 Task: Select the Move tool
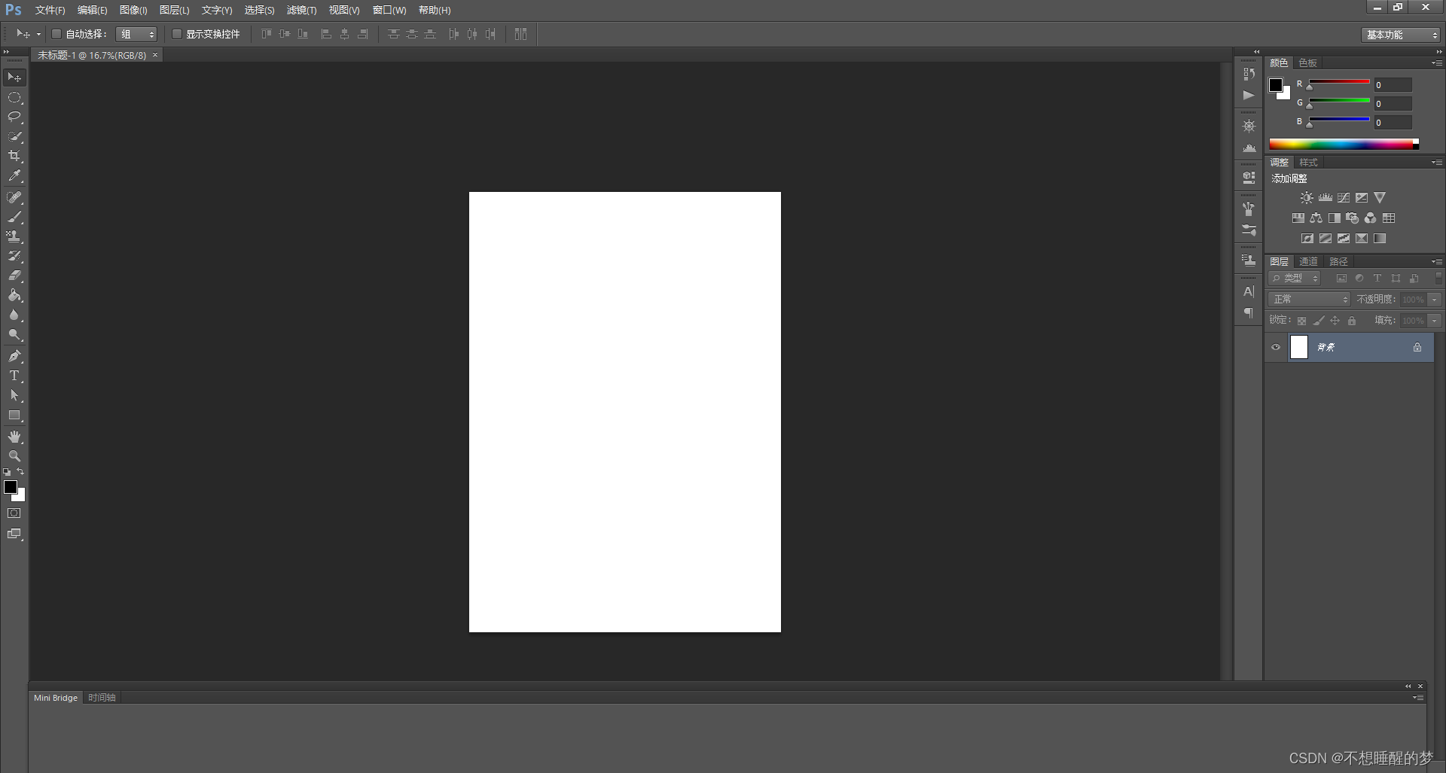point(14,78)
